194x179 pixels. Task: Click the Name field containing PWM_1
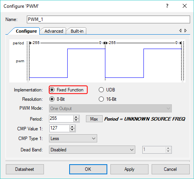click(108, 19)
